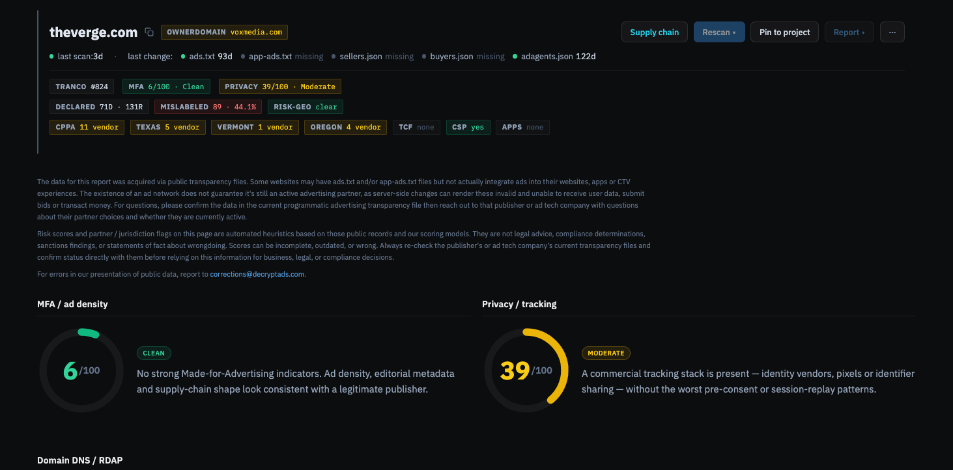Pin theverge.com to project
The height and width of the screenshot is (470, 953).
[785, 32]
